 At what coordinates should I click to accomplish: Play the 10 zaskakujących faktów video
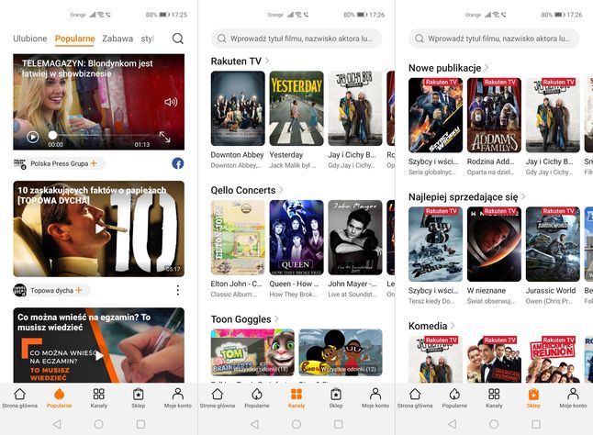tap(99, 229)
